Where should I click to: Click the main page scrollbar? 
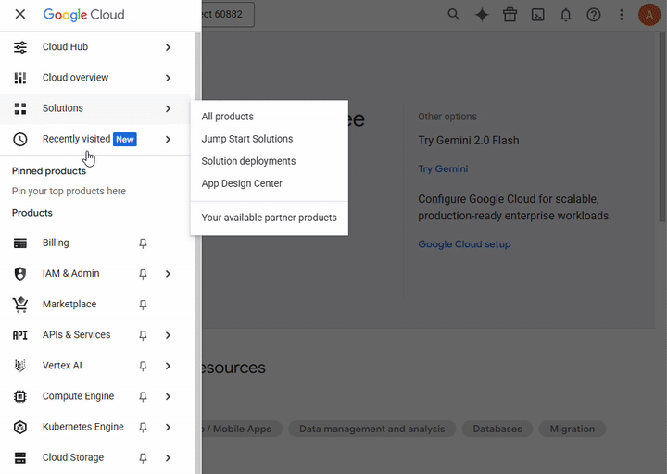[x=662, y=128]
